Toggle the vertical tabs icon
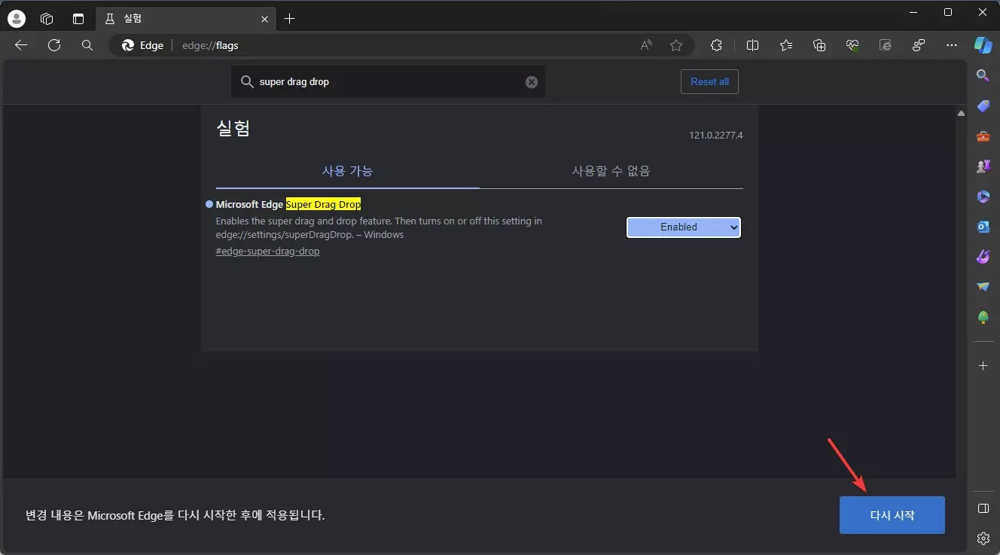The height and width of the screenshot is (555, 1000). 78,18
